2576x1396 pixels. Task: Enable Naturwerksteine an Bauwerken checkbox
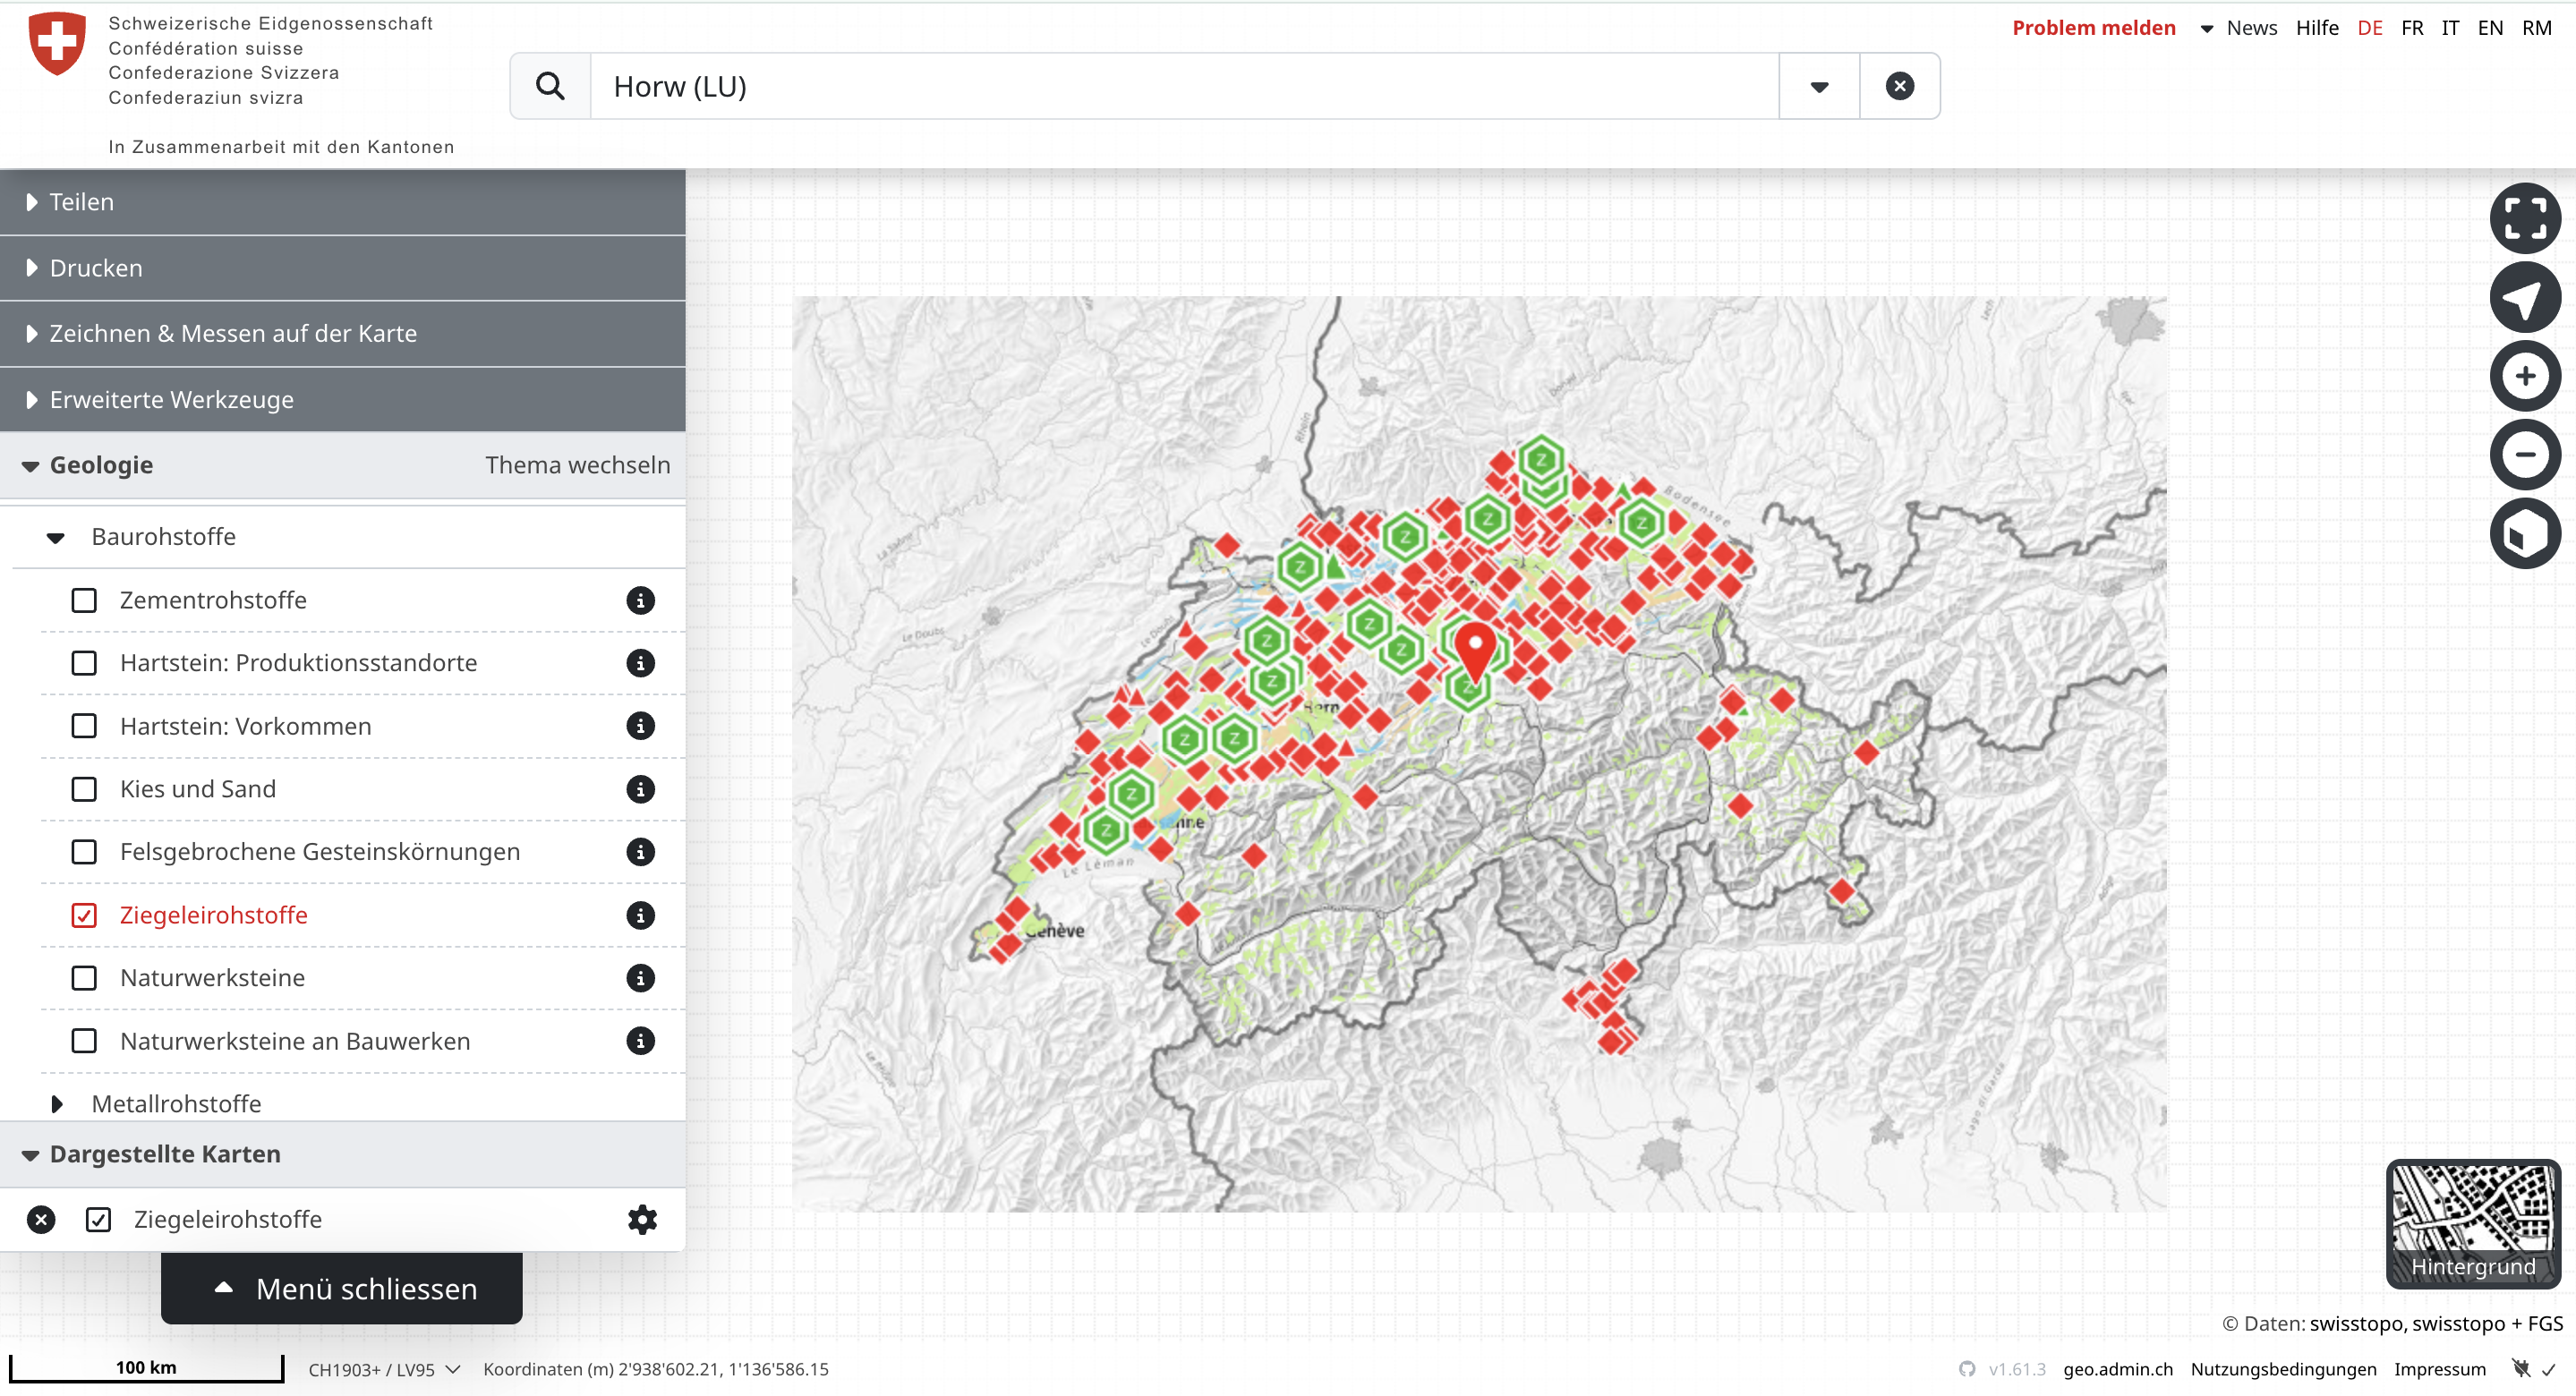(x=84, y=1041)
